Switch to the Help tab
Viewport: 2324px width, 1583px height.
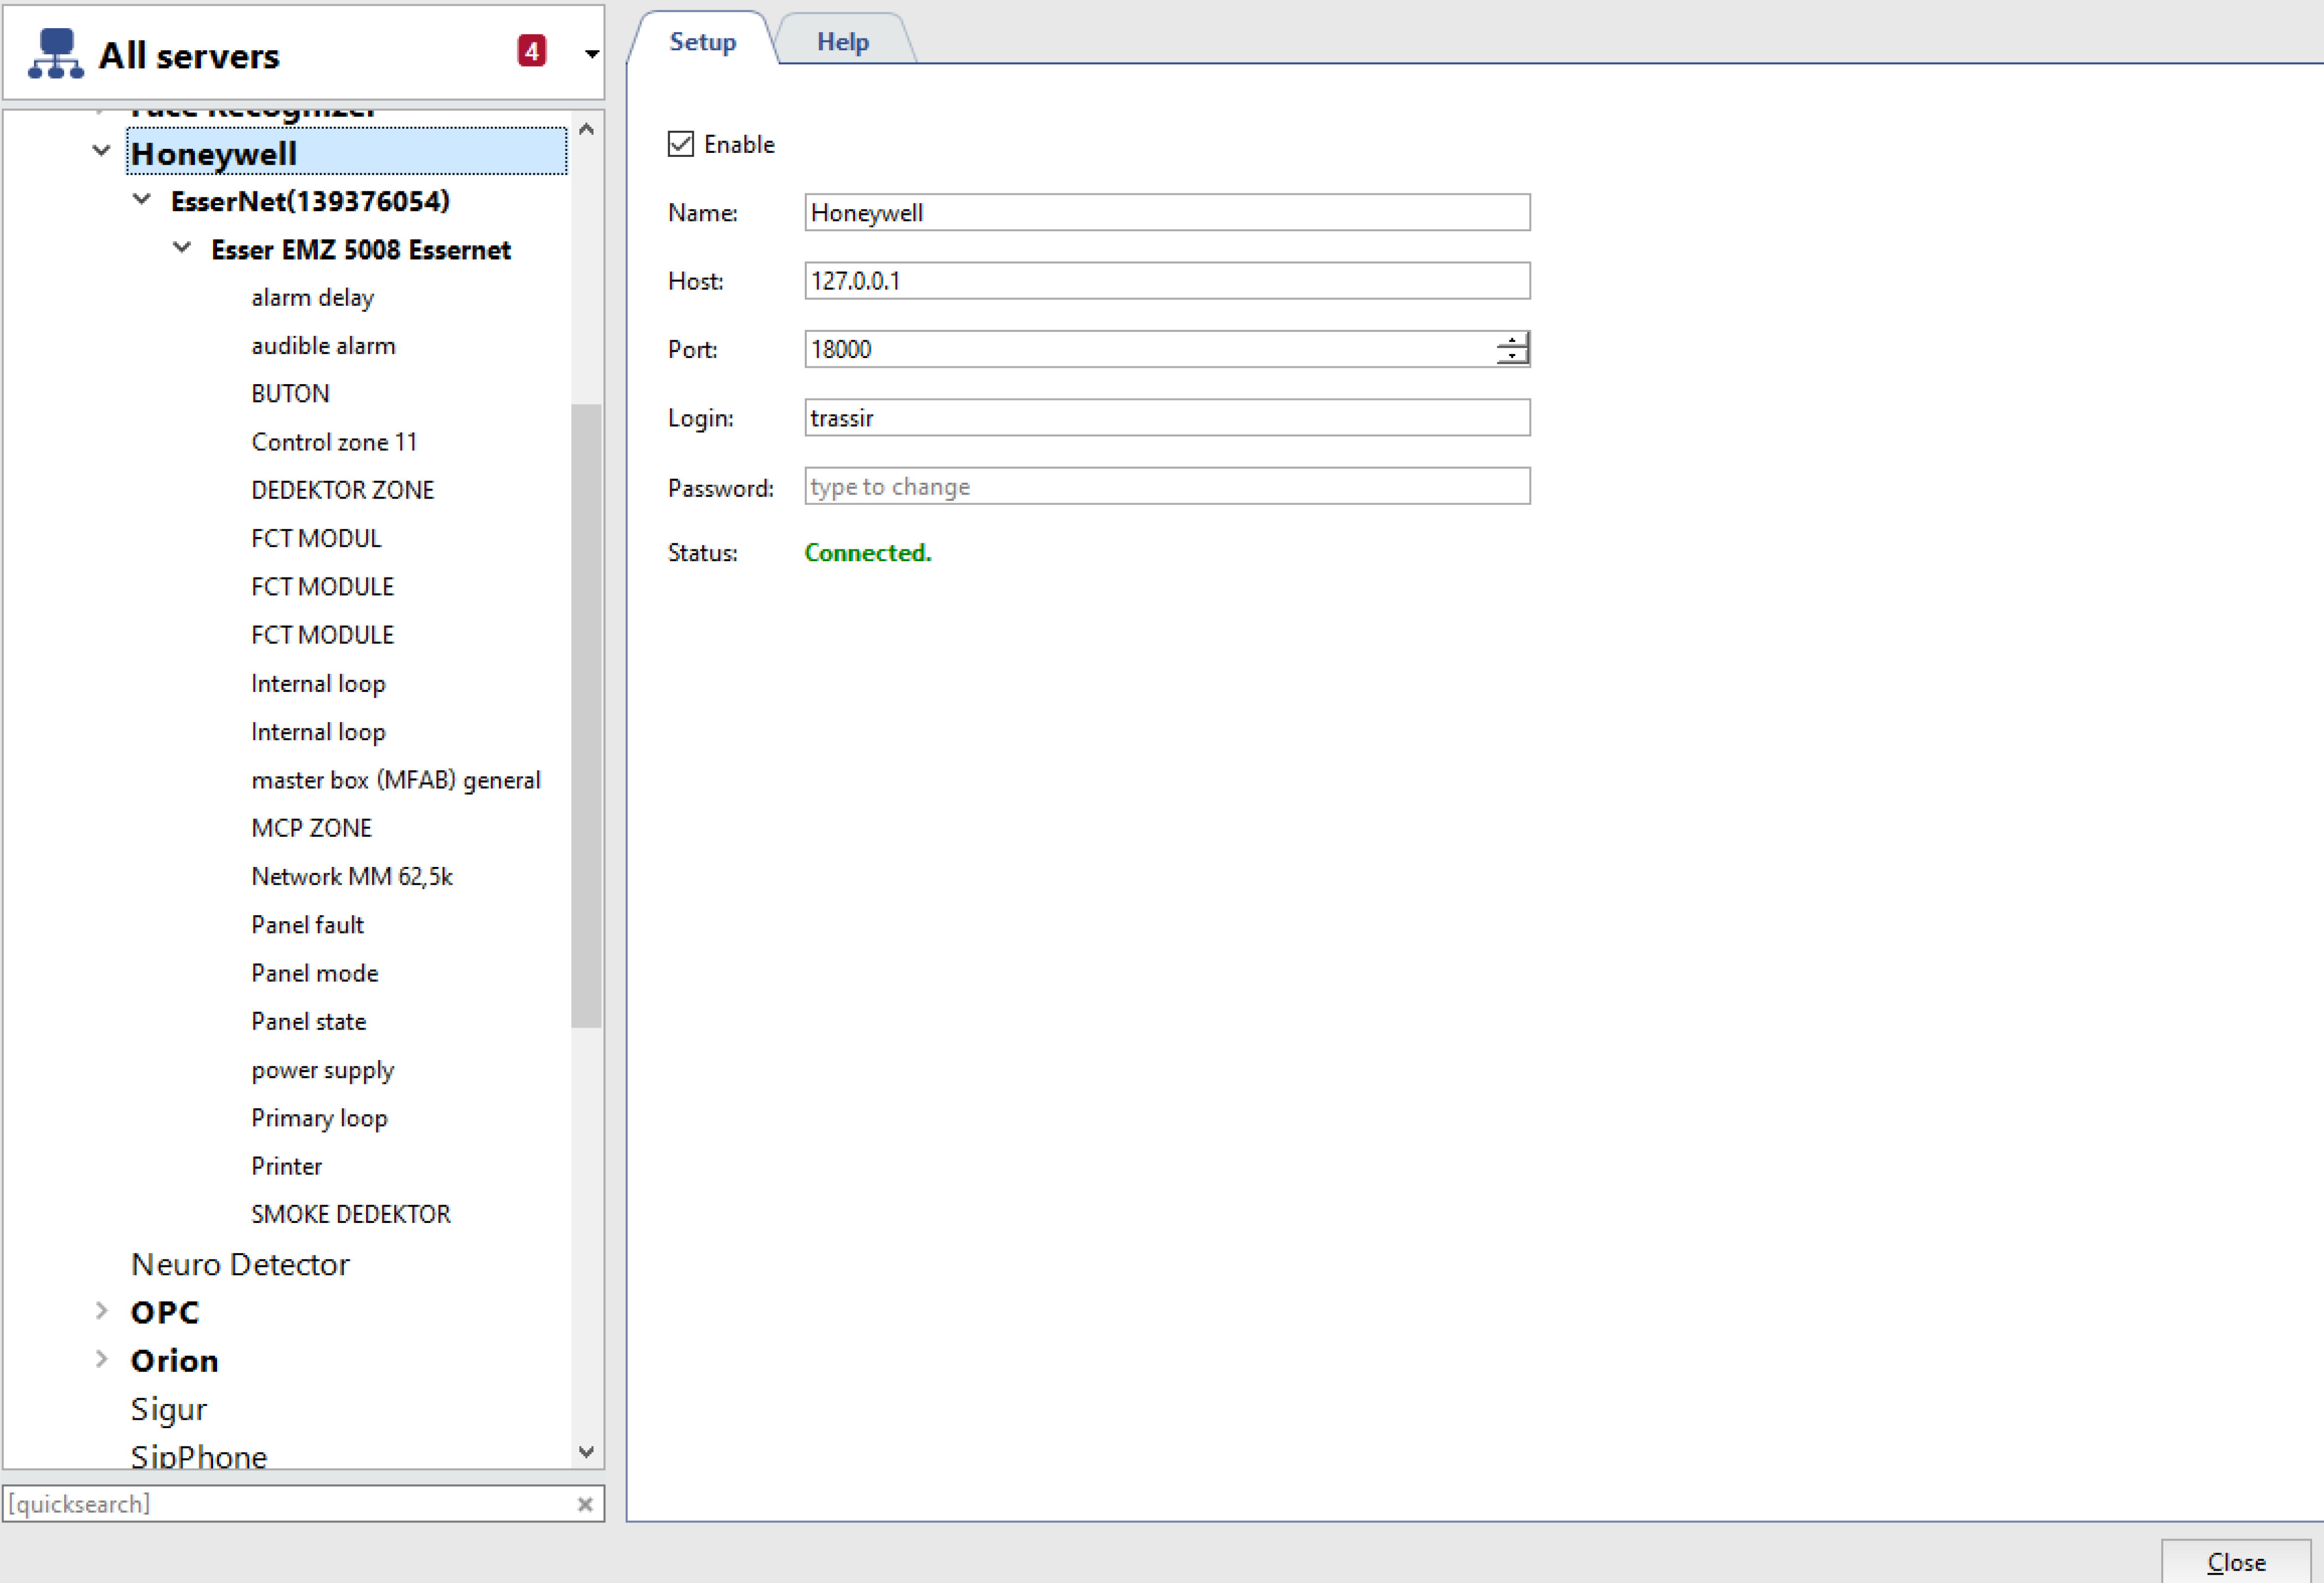(x=842, y=41)
